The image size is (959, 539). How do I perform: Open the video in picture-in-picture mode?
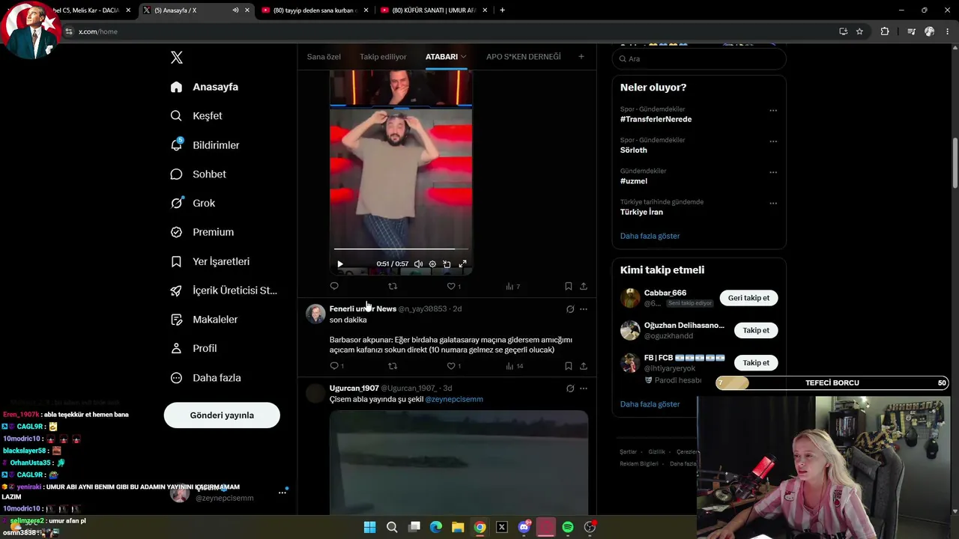click(x=447, y=264)
